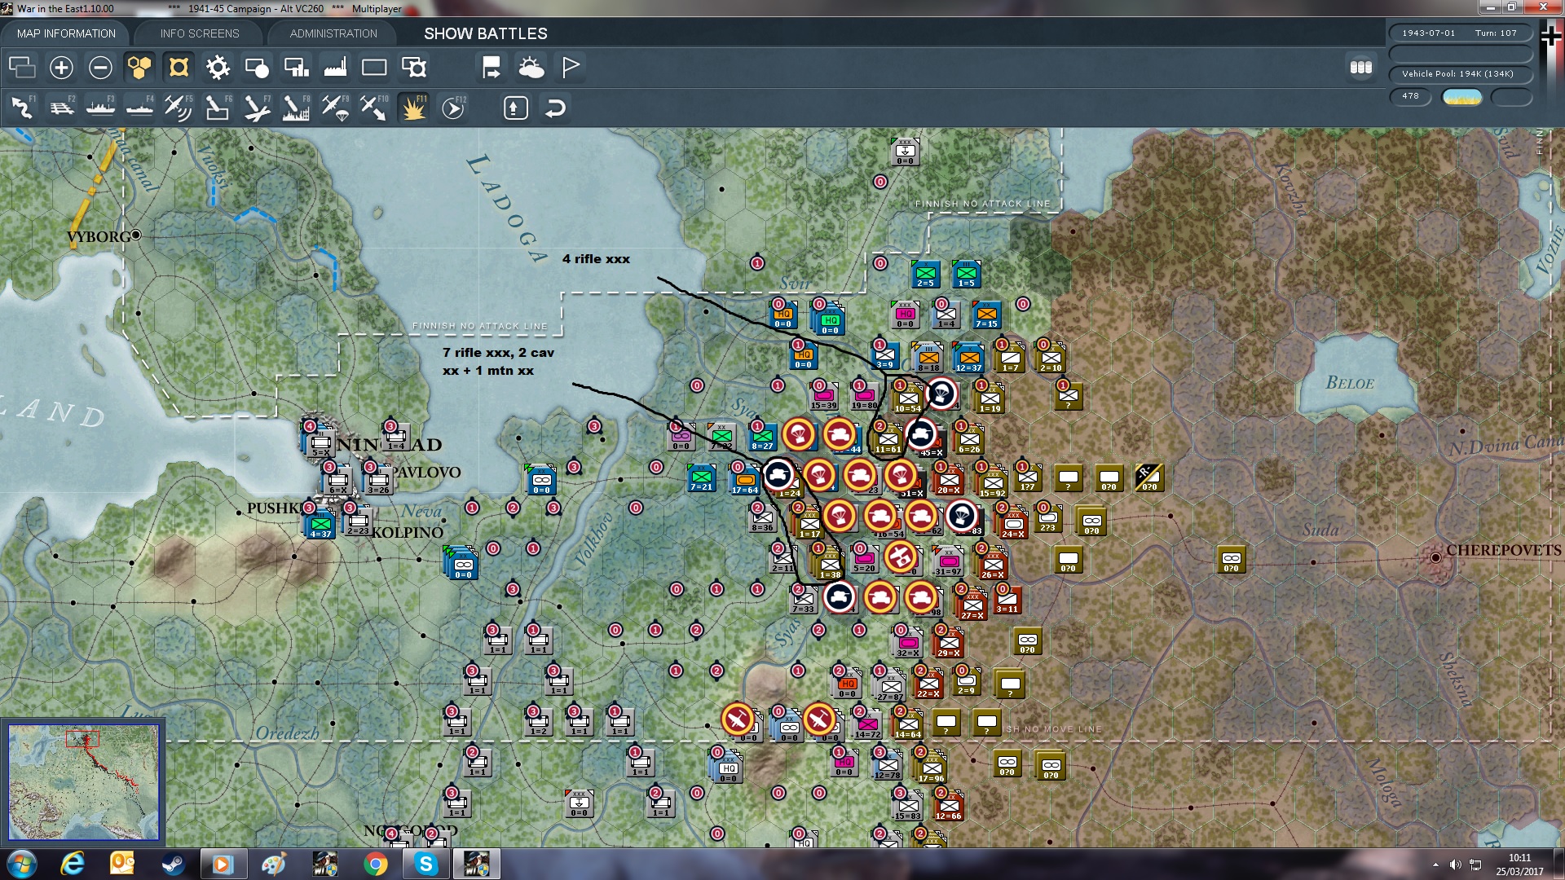Click the 478 admin points field
The width and height of the screenshot is (1565, 880).
1410,96
